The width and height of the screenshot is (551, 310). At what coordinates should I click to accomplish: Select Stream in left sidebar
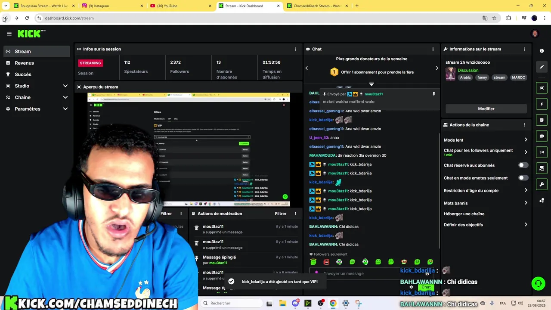coord(37,51)
